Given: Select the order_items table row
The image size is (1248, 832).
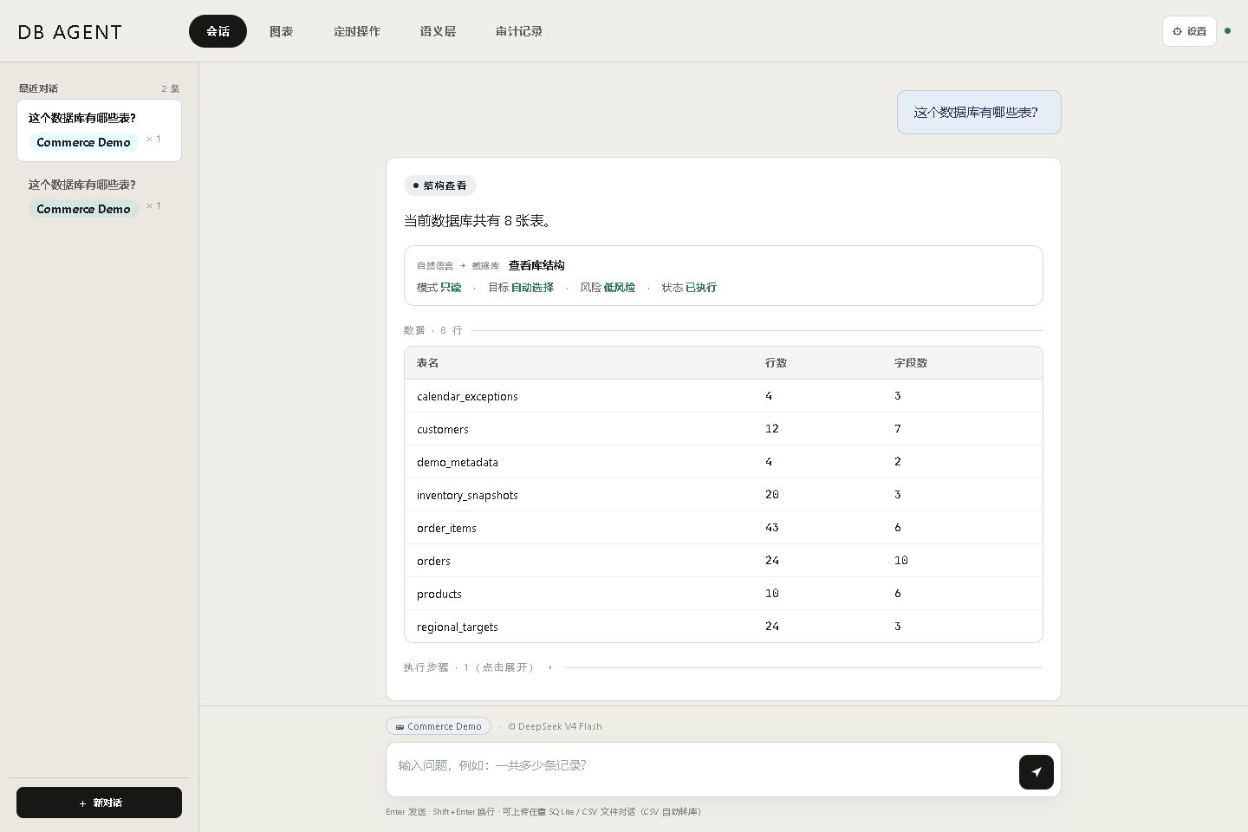Looking at the screenshot, I should point(724,528).
